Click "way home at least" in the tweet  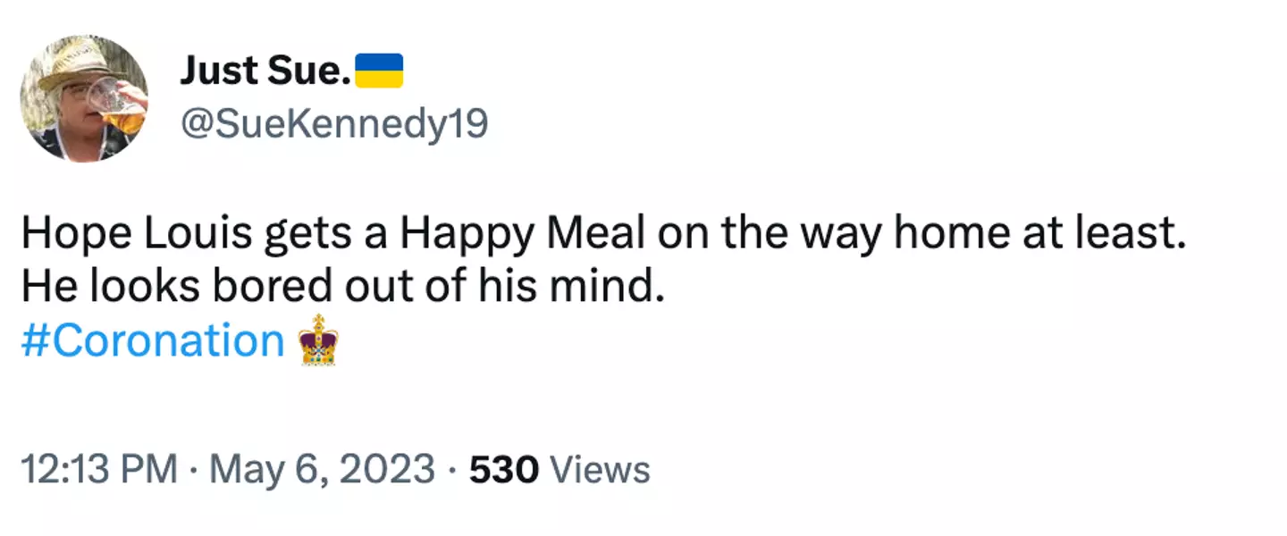tap(992, 234)
